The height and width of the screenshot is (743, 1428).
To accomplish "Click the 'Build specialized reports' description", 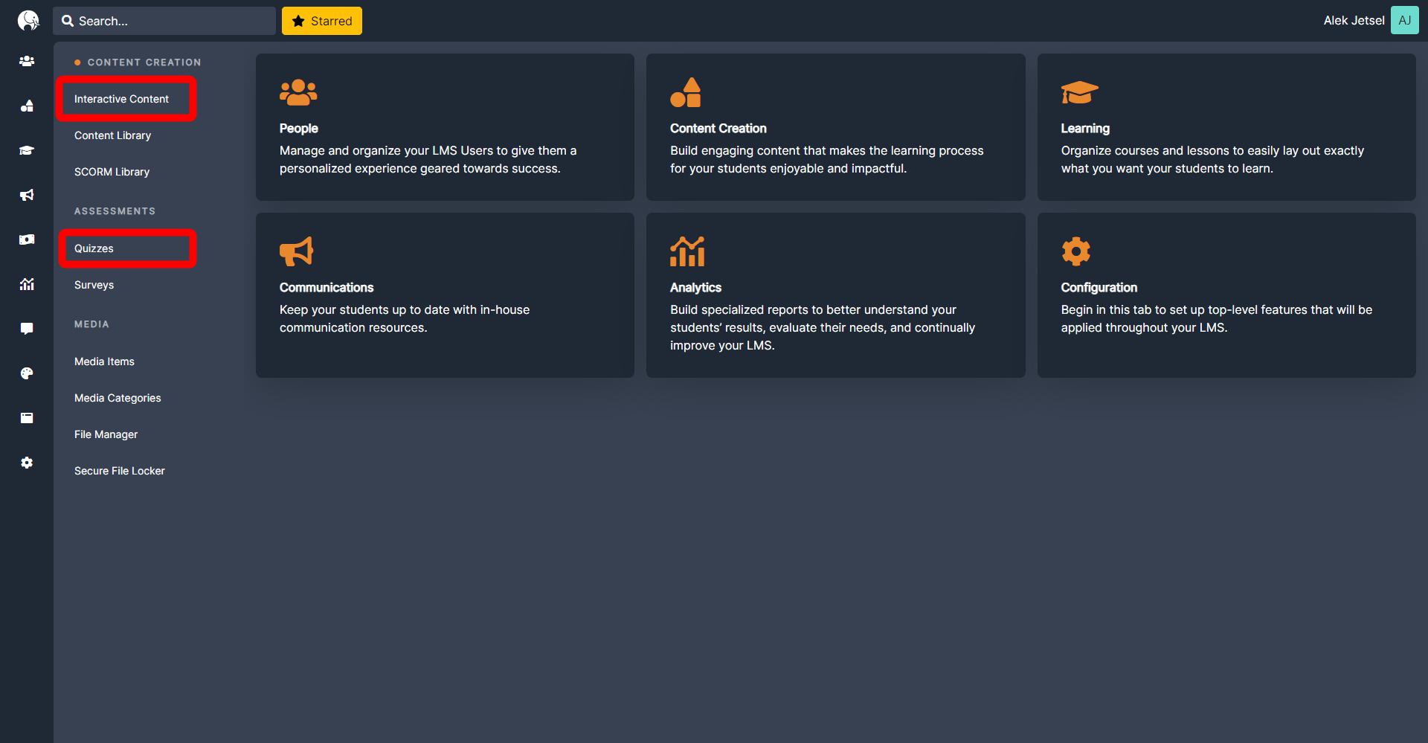I will 823,327.
